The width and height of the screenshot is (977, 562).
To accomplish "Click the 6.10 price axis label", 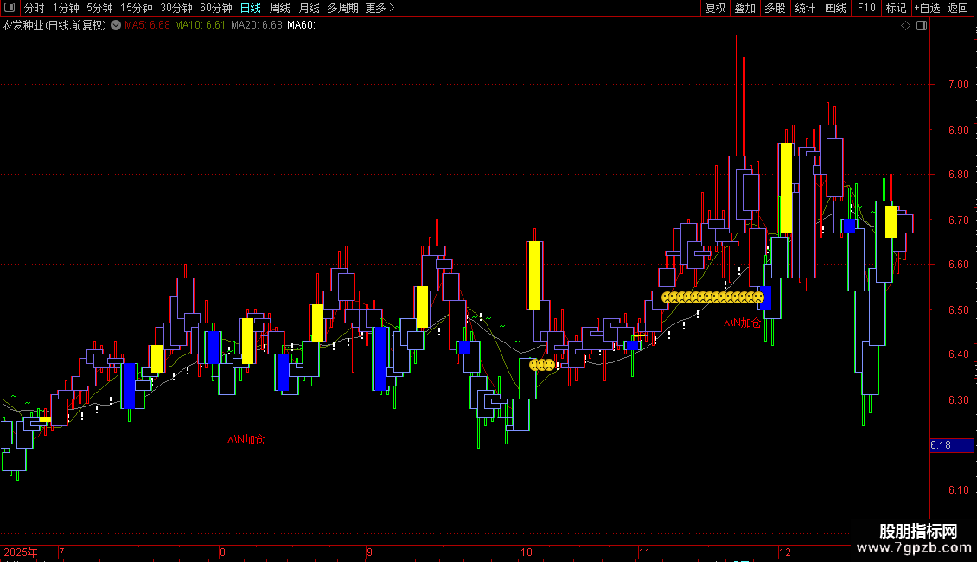I will pos(958,490).
